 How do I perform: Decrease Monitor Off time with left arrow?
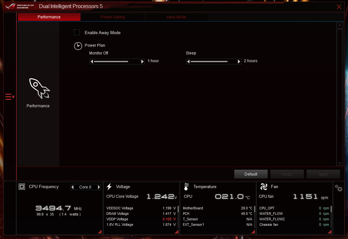point(92,61)
